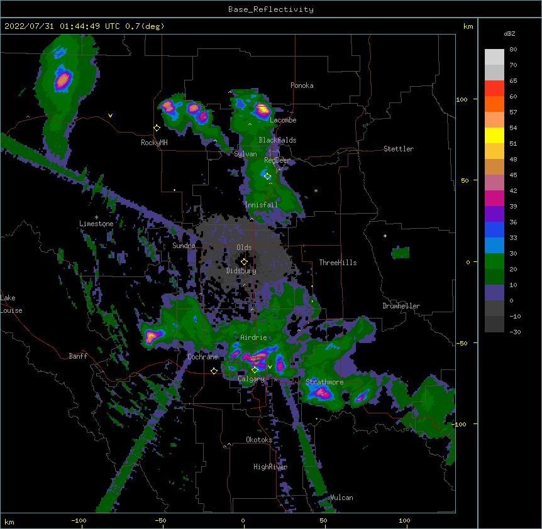Click the km unit label at bottom left
Screen dimensions: 542x529
click(x=9, y=521)
